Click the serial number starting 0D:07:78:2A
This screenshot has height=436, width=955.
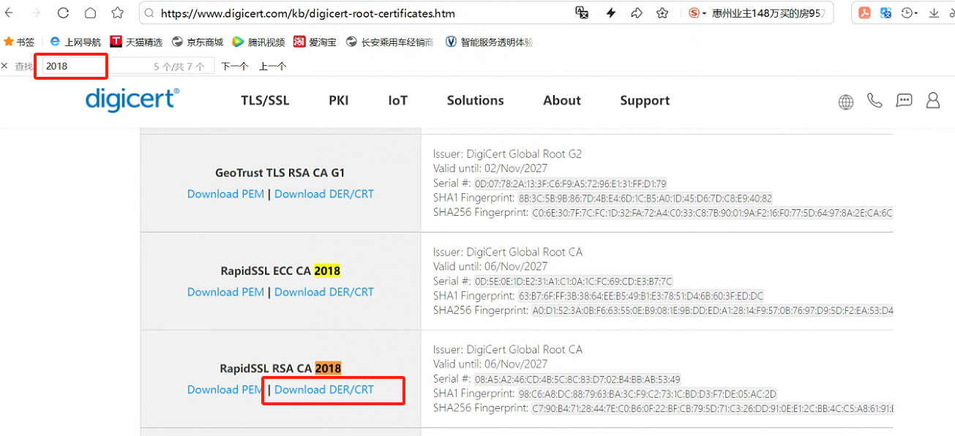click(x=570, y=184)
